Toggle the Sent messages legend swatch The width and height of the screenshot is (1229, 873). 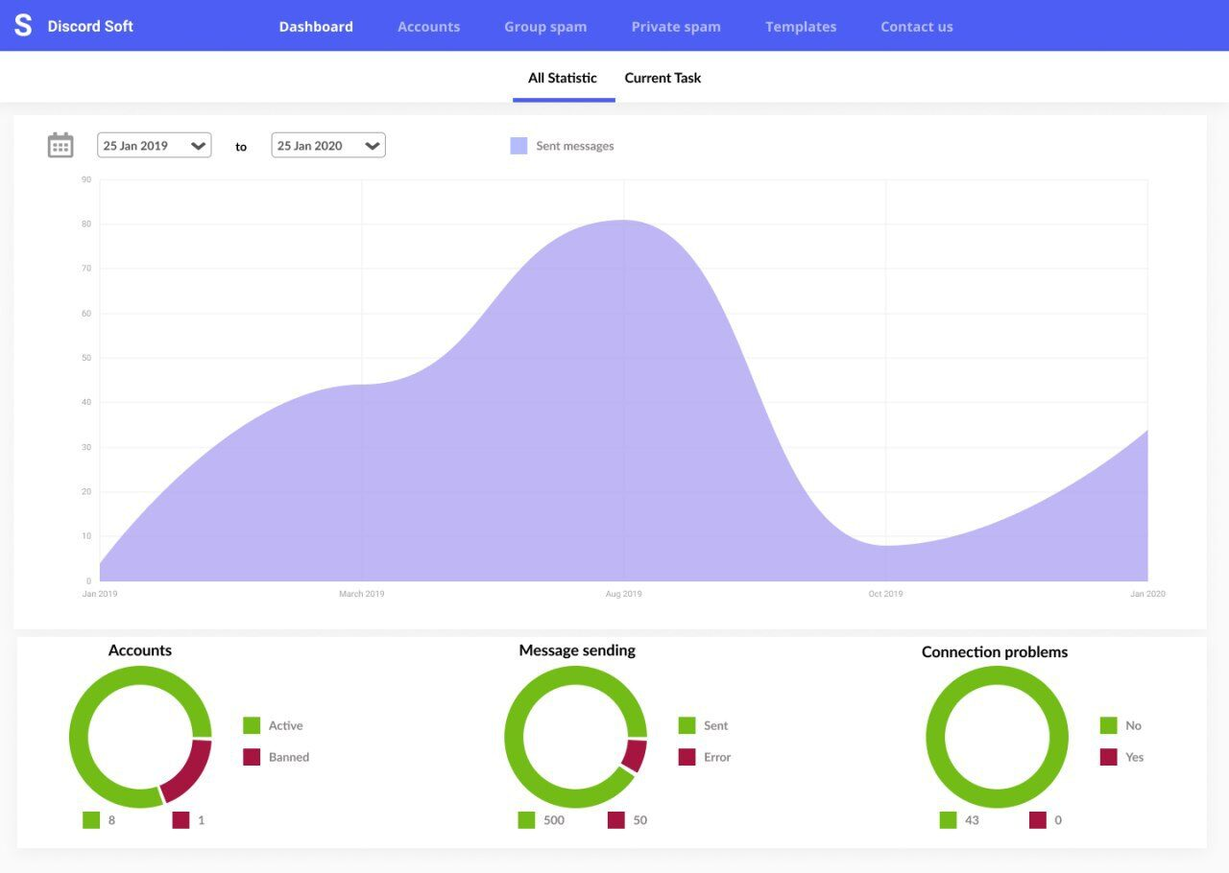[x=518, y=146]
